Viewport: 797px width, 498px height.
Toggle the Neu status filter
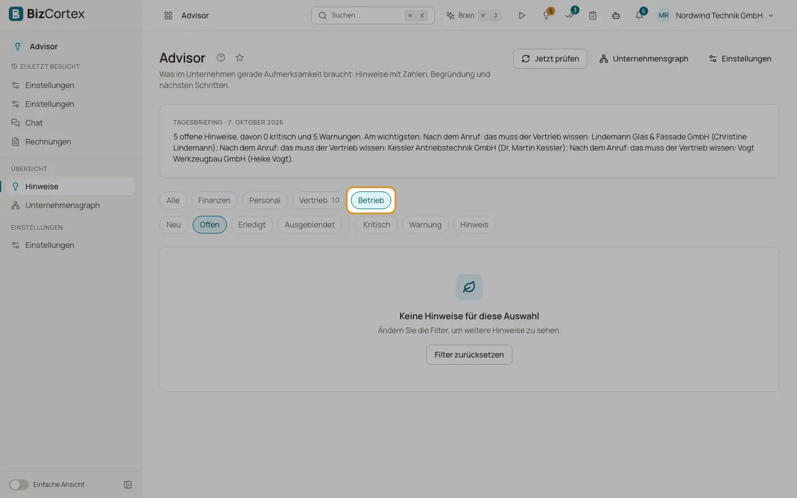click(174, 225)
